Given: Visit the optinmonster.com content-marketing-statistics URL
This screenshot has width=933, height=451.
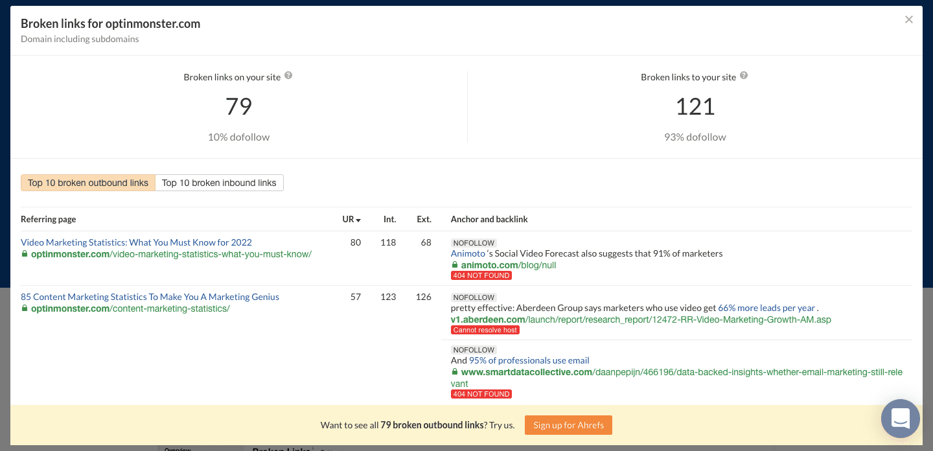Looking at the screenshot, I should [x=130, y=308].
